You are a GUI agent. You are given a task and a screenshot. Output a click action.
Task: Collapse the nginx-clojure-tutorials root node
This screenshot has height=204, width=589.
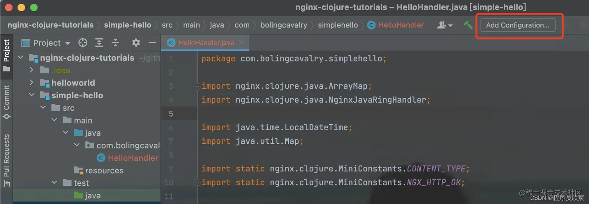click(x=21, y=58)
